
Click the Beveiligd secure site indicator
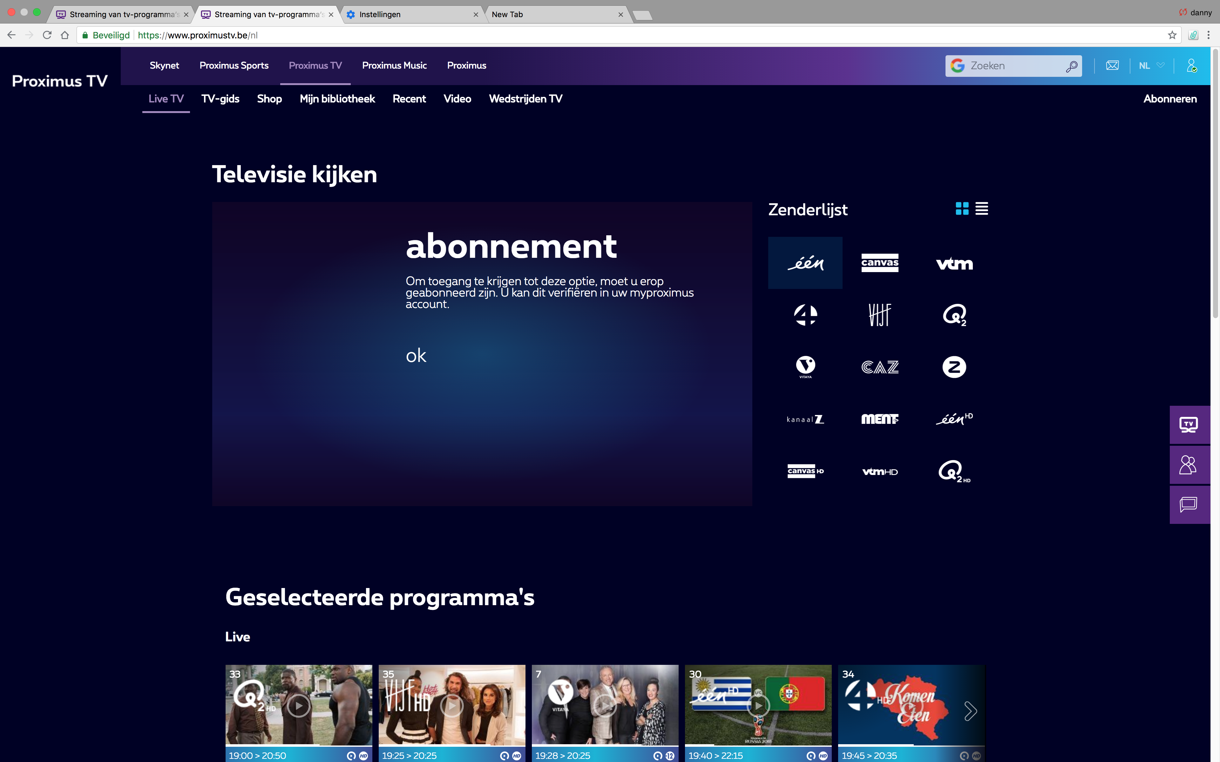click(x=106, y=35)
